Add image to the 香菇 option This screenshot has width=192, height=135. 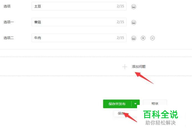[x=133, y=22]
